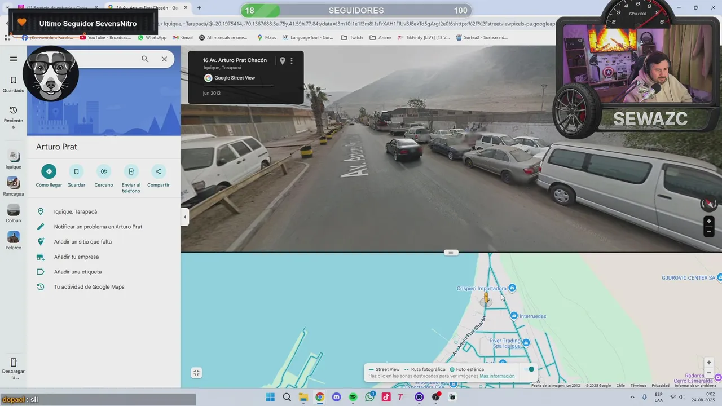Click the River Trading Spa Iquique pin
722x406 pixels.
tap(526, 342)
